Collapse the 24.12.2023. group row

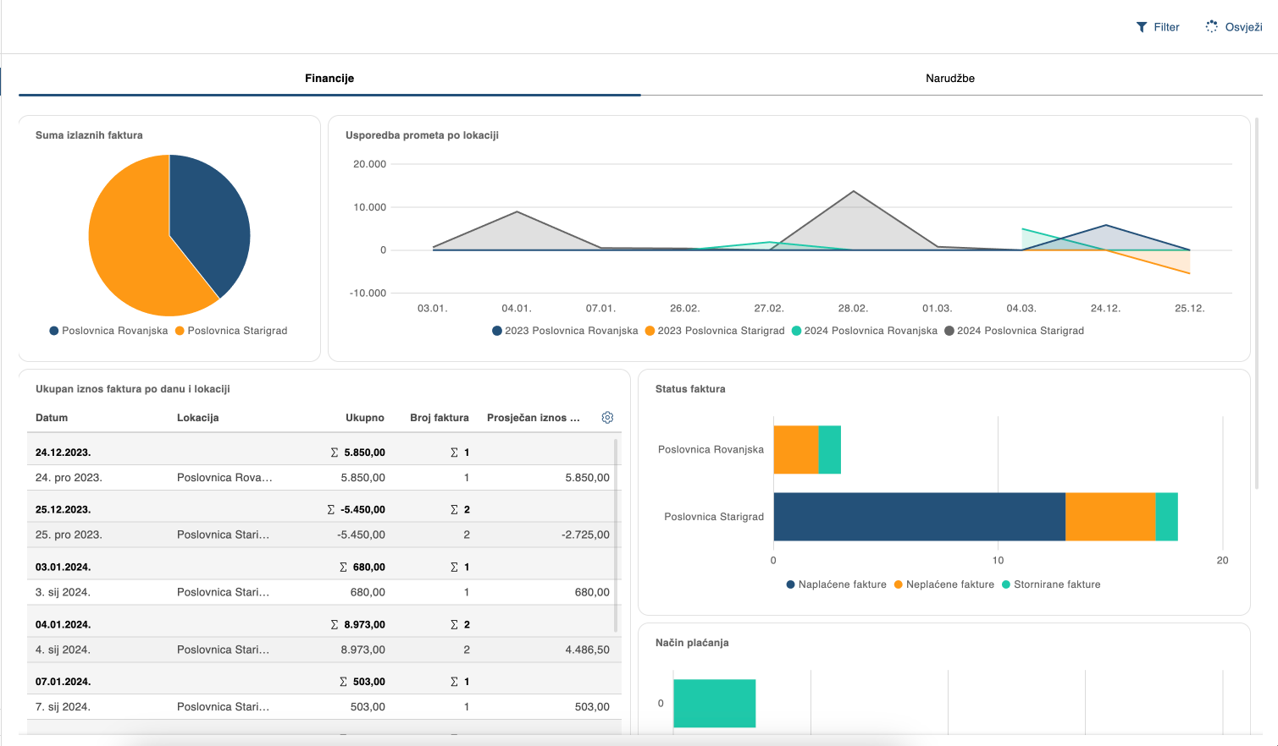tap(63, 453)
